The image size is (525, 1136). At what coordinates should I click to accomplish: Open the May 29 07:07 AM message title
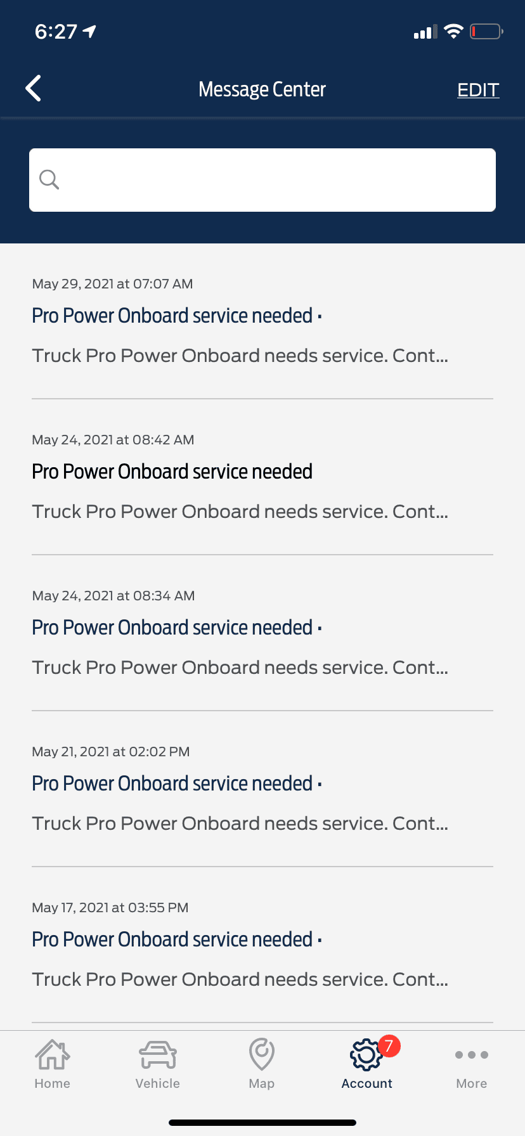click(x=172, y=316)
